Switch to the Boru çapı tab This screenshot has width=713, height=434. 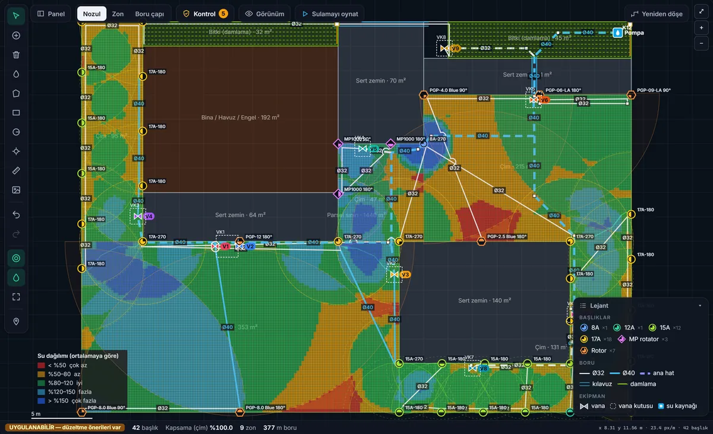[150, 14]
